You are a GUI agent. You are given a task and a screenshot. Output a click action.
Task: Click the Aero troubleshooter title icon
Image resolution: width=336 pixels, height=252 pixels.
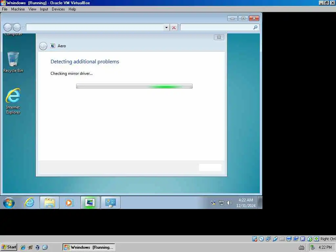click(x=52, y=46)
